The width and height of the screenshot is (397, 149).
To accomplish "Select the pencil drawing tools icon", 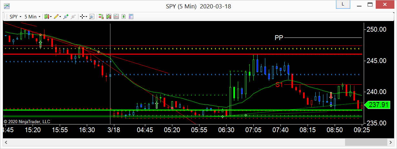I will [56, 16].
